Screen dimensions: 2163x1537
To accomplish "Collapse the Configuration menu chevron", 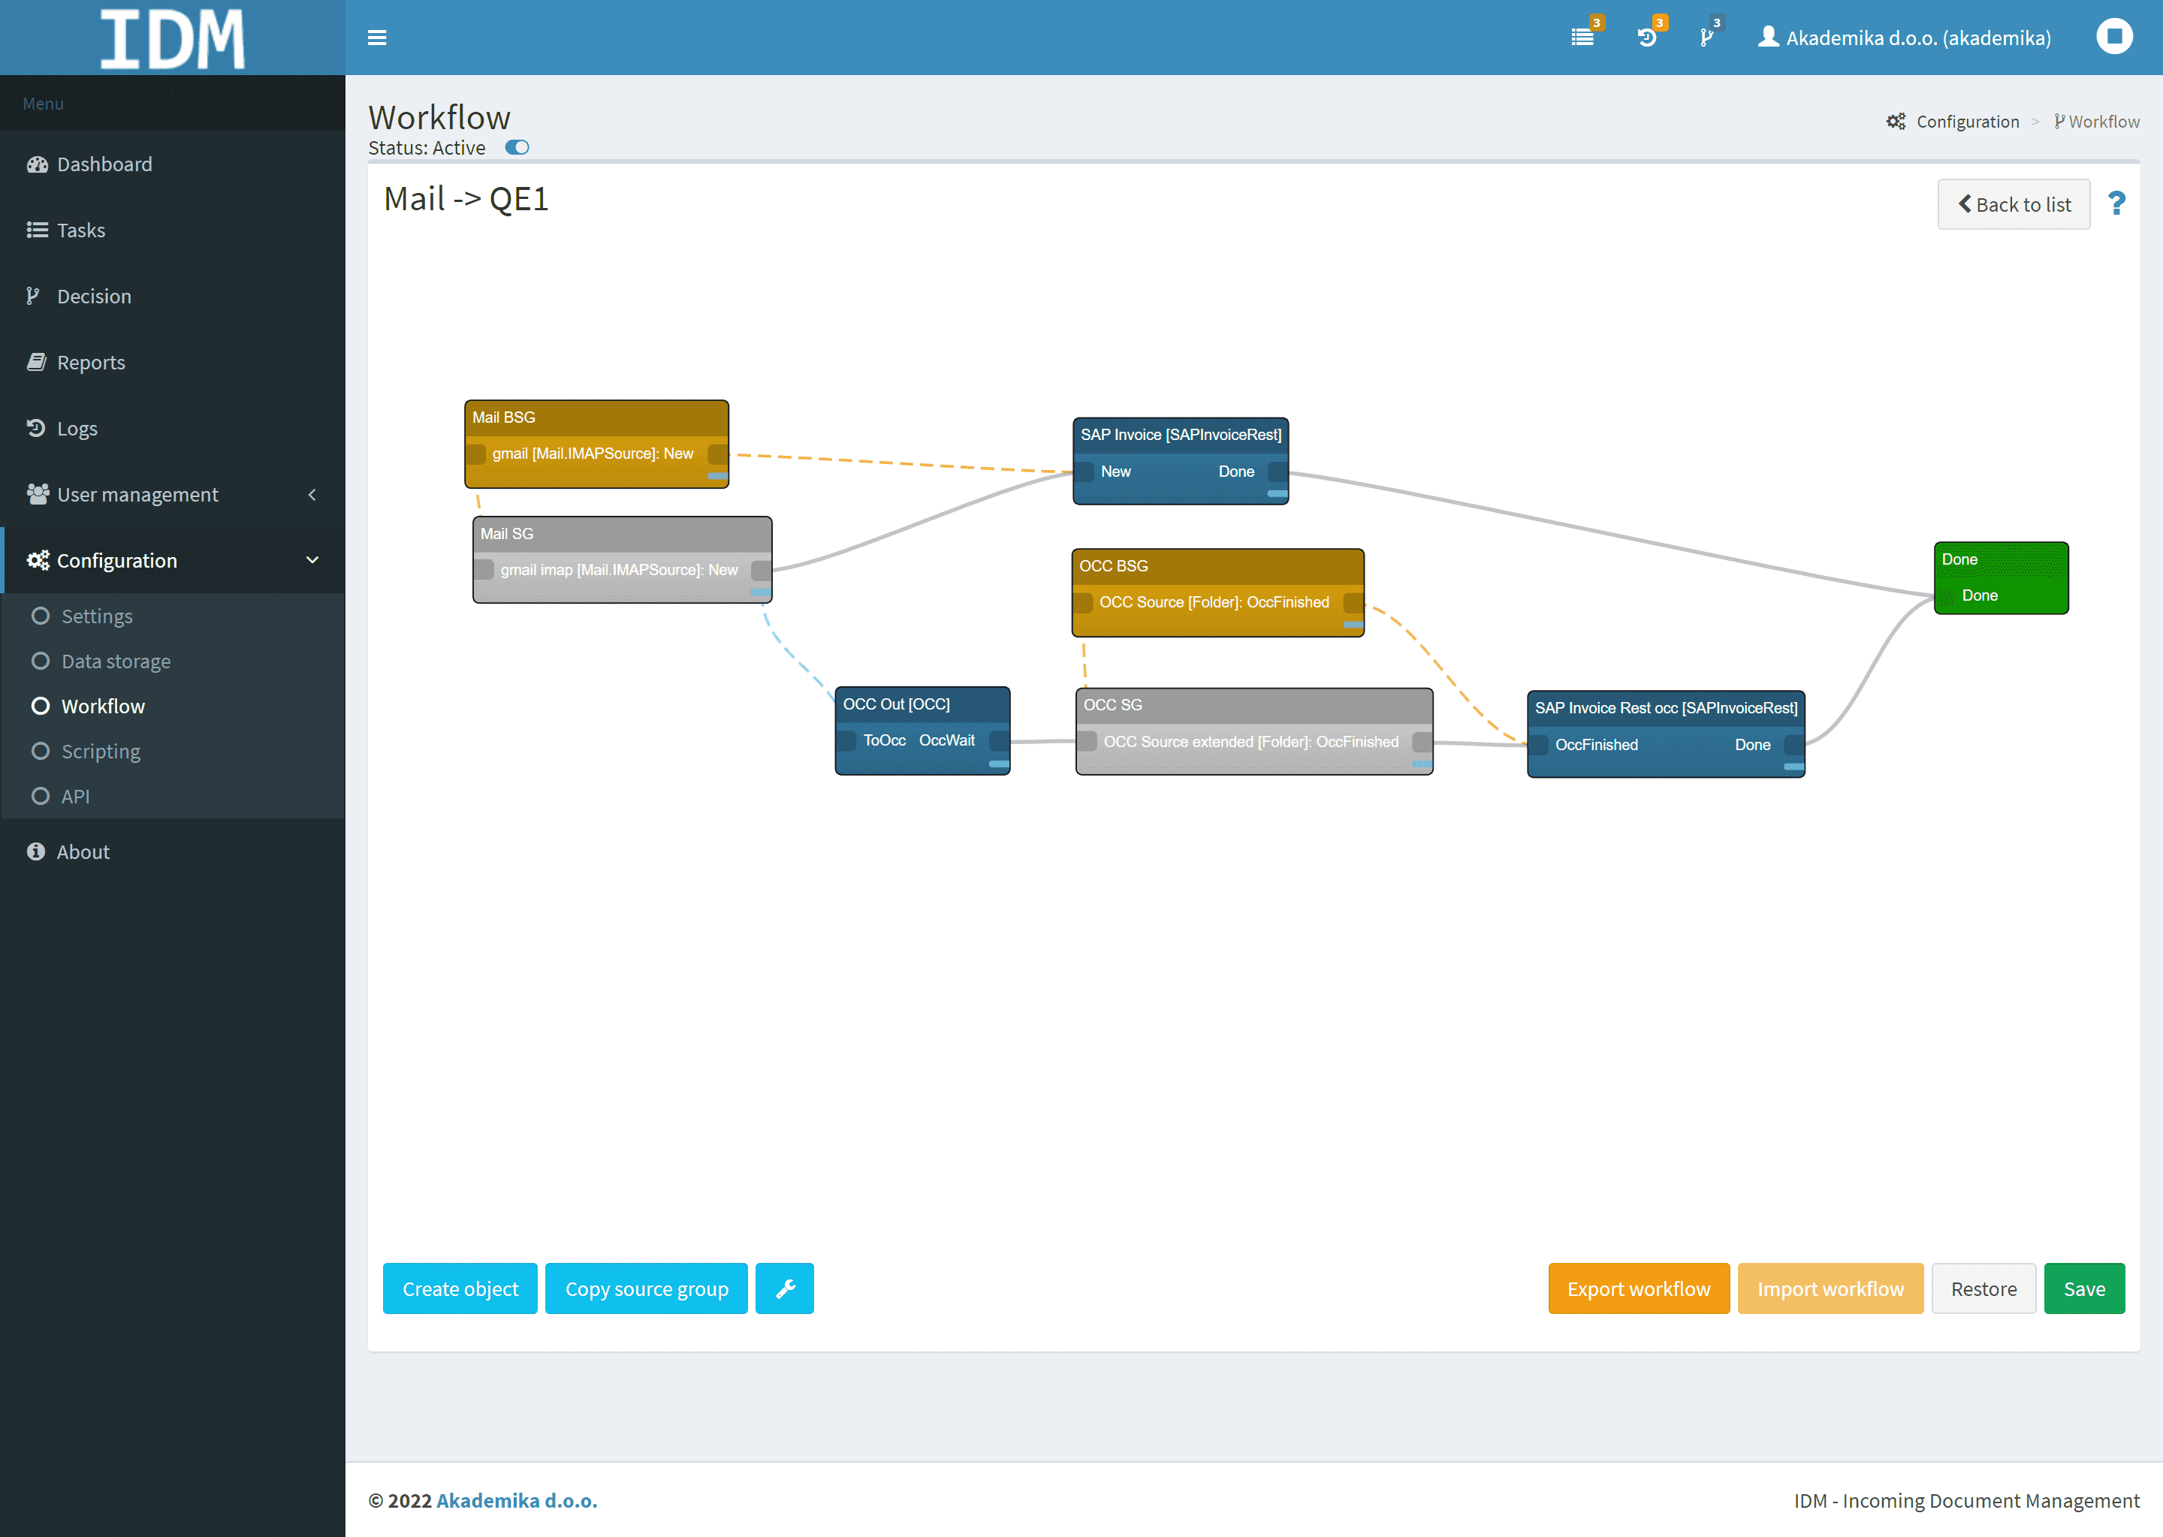I will pos(312,560).
